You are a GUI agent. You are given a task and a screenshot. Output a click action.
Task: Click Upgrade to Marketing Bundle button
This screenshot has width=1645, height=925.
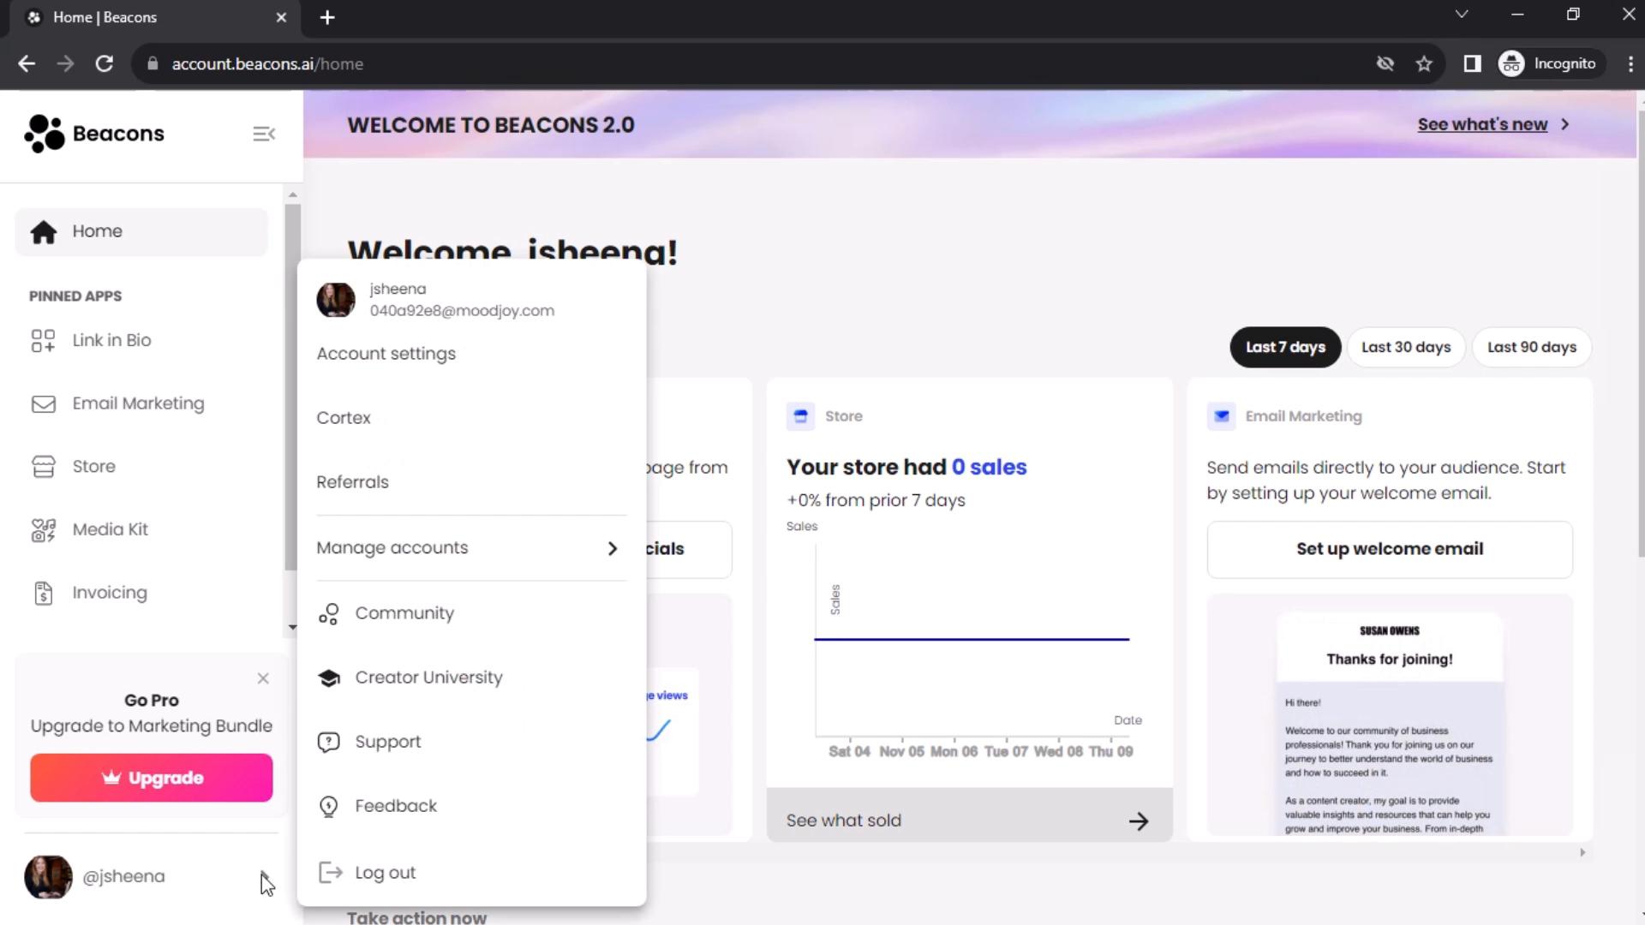click(152, 777)
